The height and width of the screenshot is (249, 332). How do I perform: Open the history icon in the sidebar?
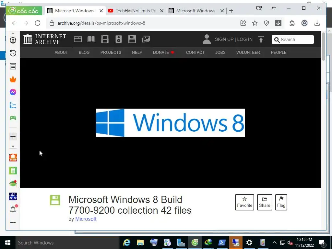(x=13, y=53)
